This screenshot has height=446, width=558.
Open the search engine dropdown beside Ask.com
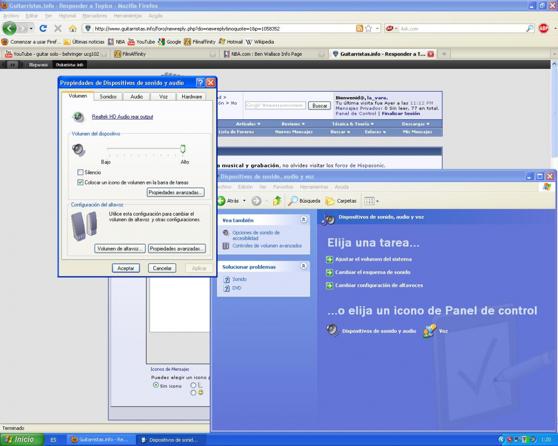click(395, 28)
